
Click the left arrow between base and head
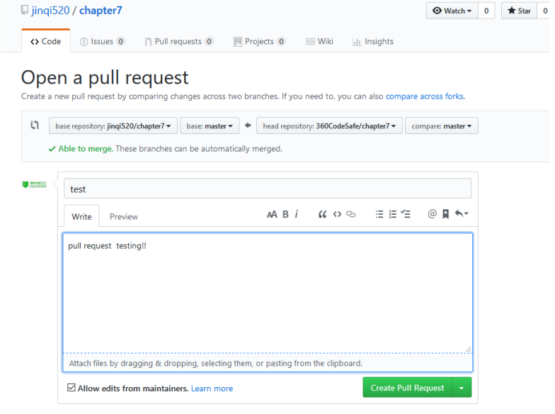click(248, 125)
